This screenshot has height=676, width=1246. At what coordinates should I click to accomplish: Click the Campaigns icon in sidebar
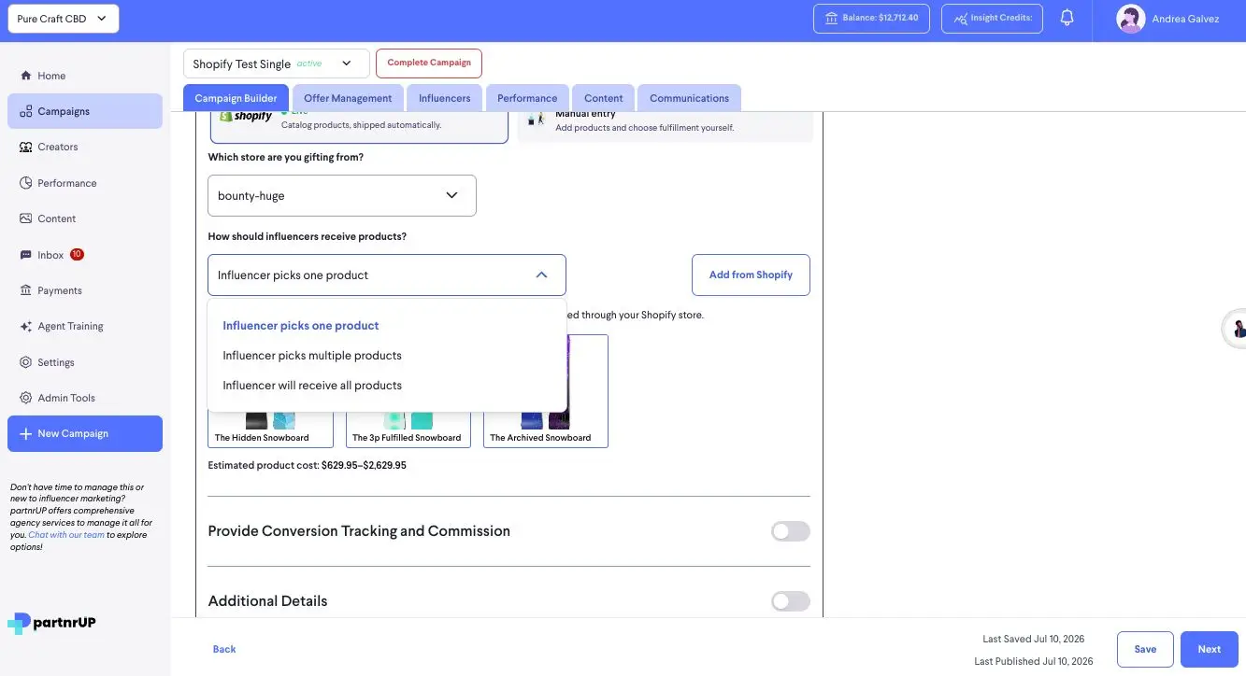(x=26, y=111)
